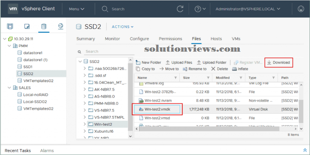Open the Alarms tab
310x155 pixels.
47,151
